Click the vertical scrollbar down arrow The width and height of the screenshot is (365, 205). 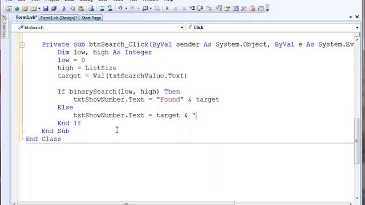(357, 198)
